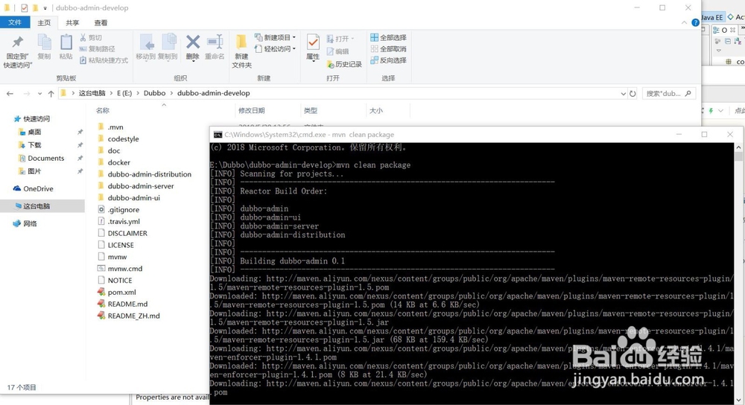Click the Java EE perspective in Eclipse

pos(711,18)
